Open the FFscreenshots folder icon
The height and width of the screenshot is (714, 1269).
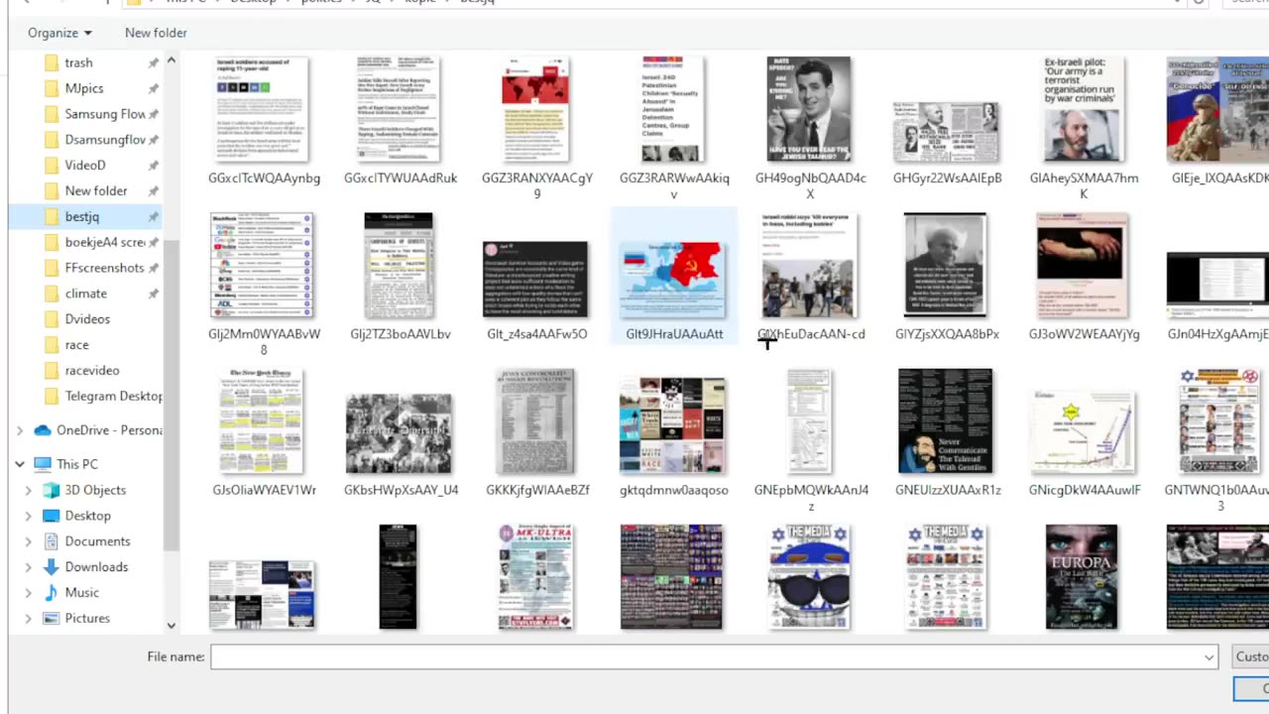pos(52,268)
